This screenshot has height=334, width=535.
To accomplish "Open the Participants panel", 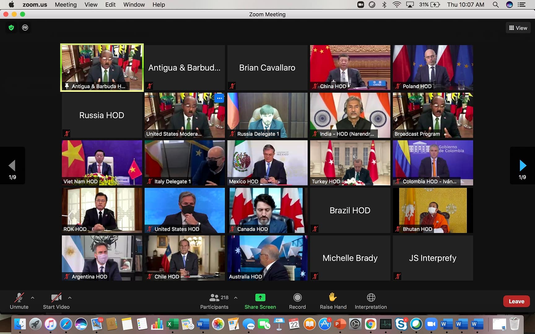I will tap(214, 298).
